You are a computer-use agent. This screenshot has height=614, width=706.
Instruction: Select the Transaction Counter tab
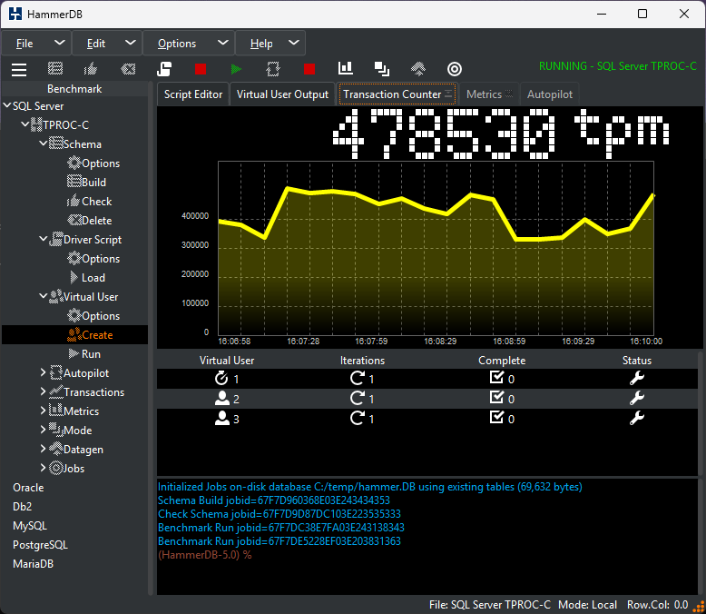pyautogui.click(x=397, y=94)
